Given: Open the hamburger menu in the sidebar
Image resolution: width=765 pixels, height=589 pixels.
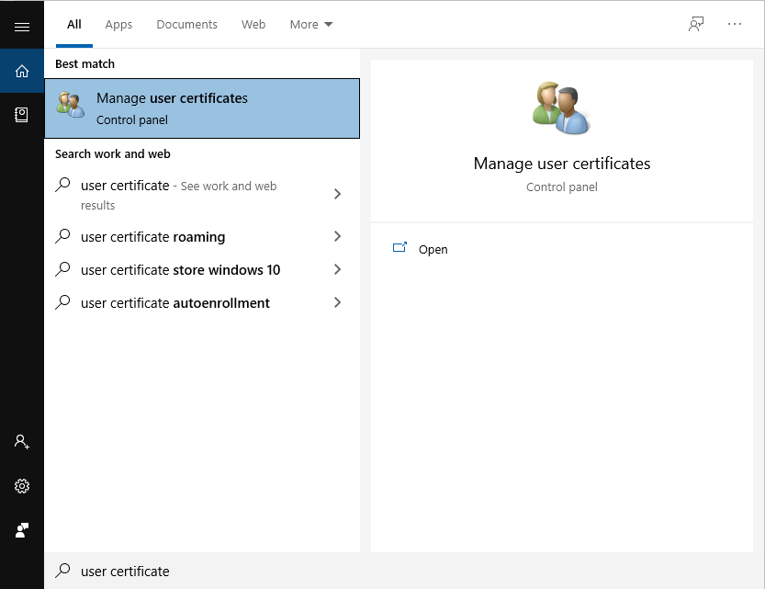Looking at the screenshot, I should click(22, 25).
